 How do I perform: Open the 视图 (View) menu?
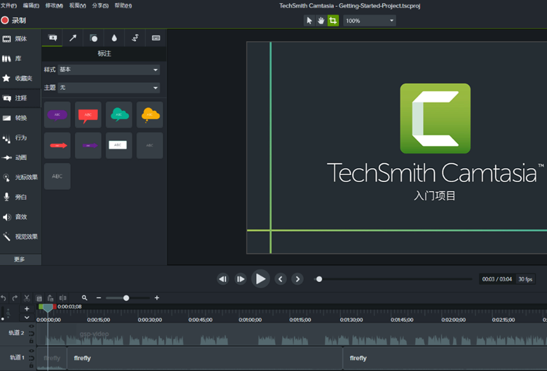(x=77, y=6)
